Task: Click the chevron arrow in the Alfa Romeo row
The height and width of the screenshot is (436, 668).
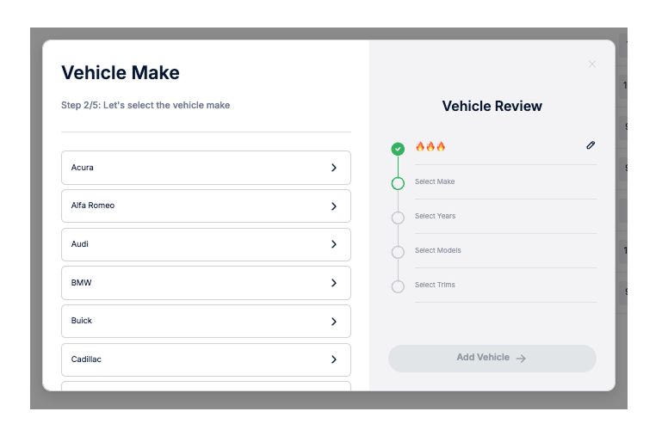Action: (334, 206)
